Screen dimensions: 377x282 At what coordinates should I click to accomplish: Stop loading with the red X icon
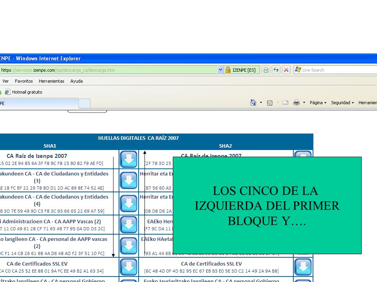[286, 70]
